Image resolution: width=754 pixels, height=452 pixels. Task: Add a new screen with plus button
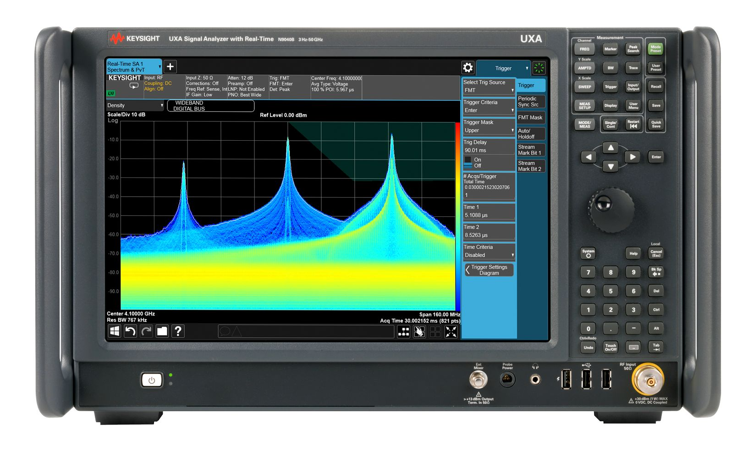point(170,66)
